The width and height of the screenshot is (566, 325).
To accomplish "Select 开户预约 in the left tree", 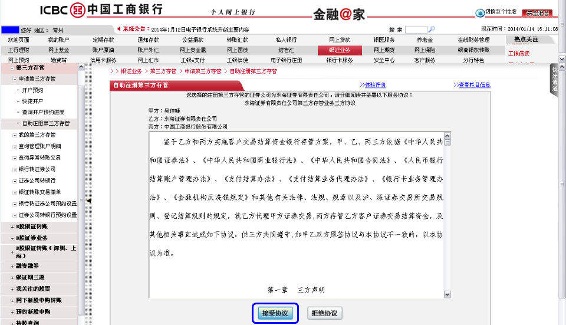I will [32, 90].
